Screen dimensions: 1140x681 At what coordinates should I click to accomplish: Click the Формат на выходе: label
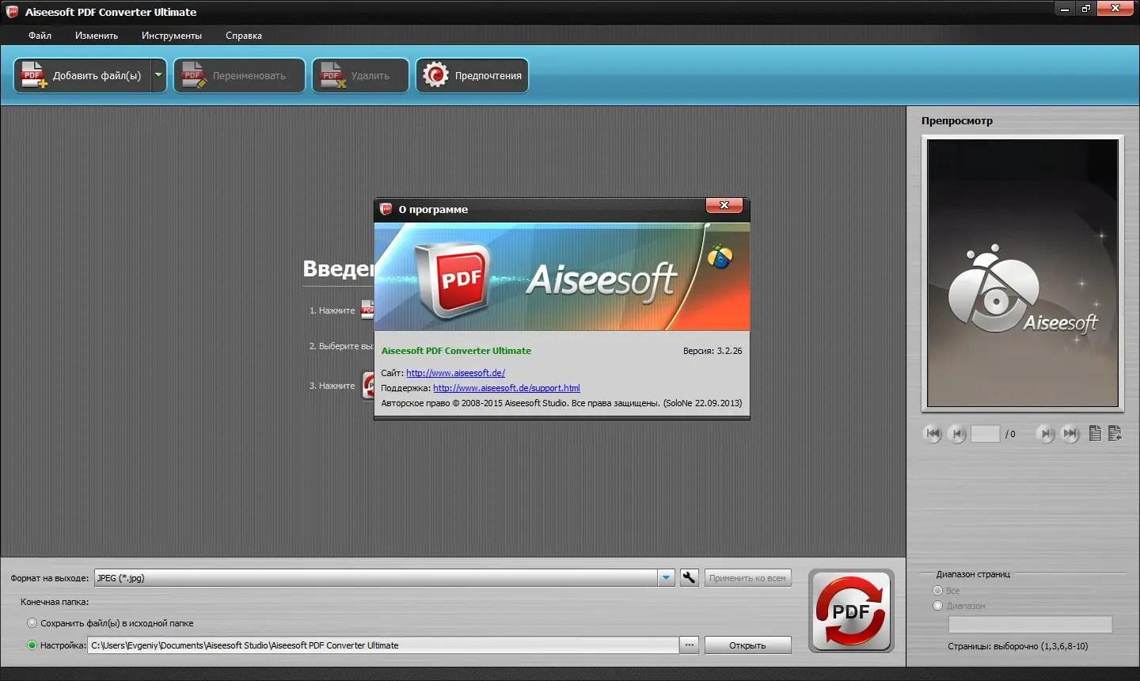click(x=50, y=578)
